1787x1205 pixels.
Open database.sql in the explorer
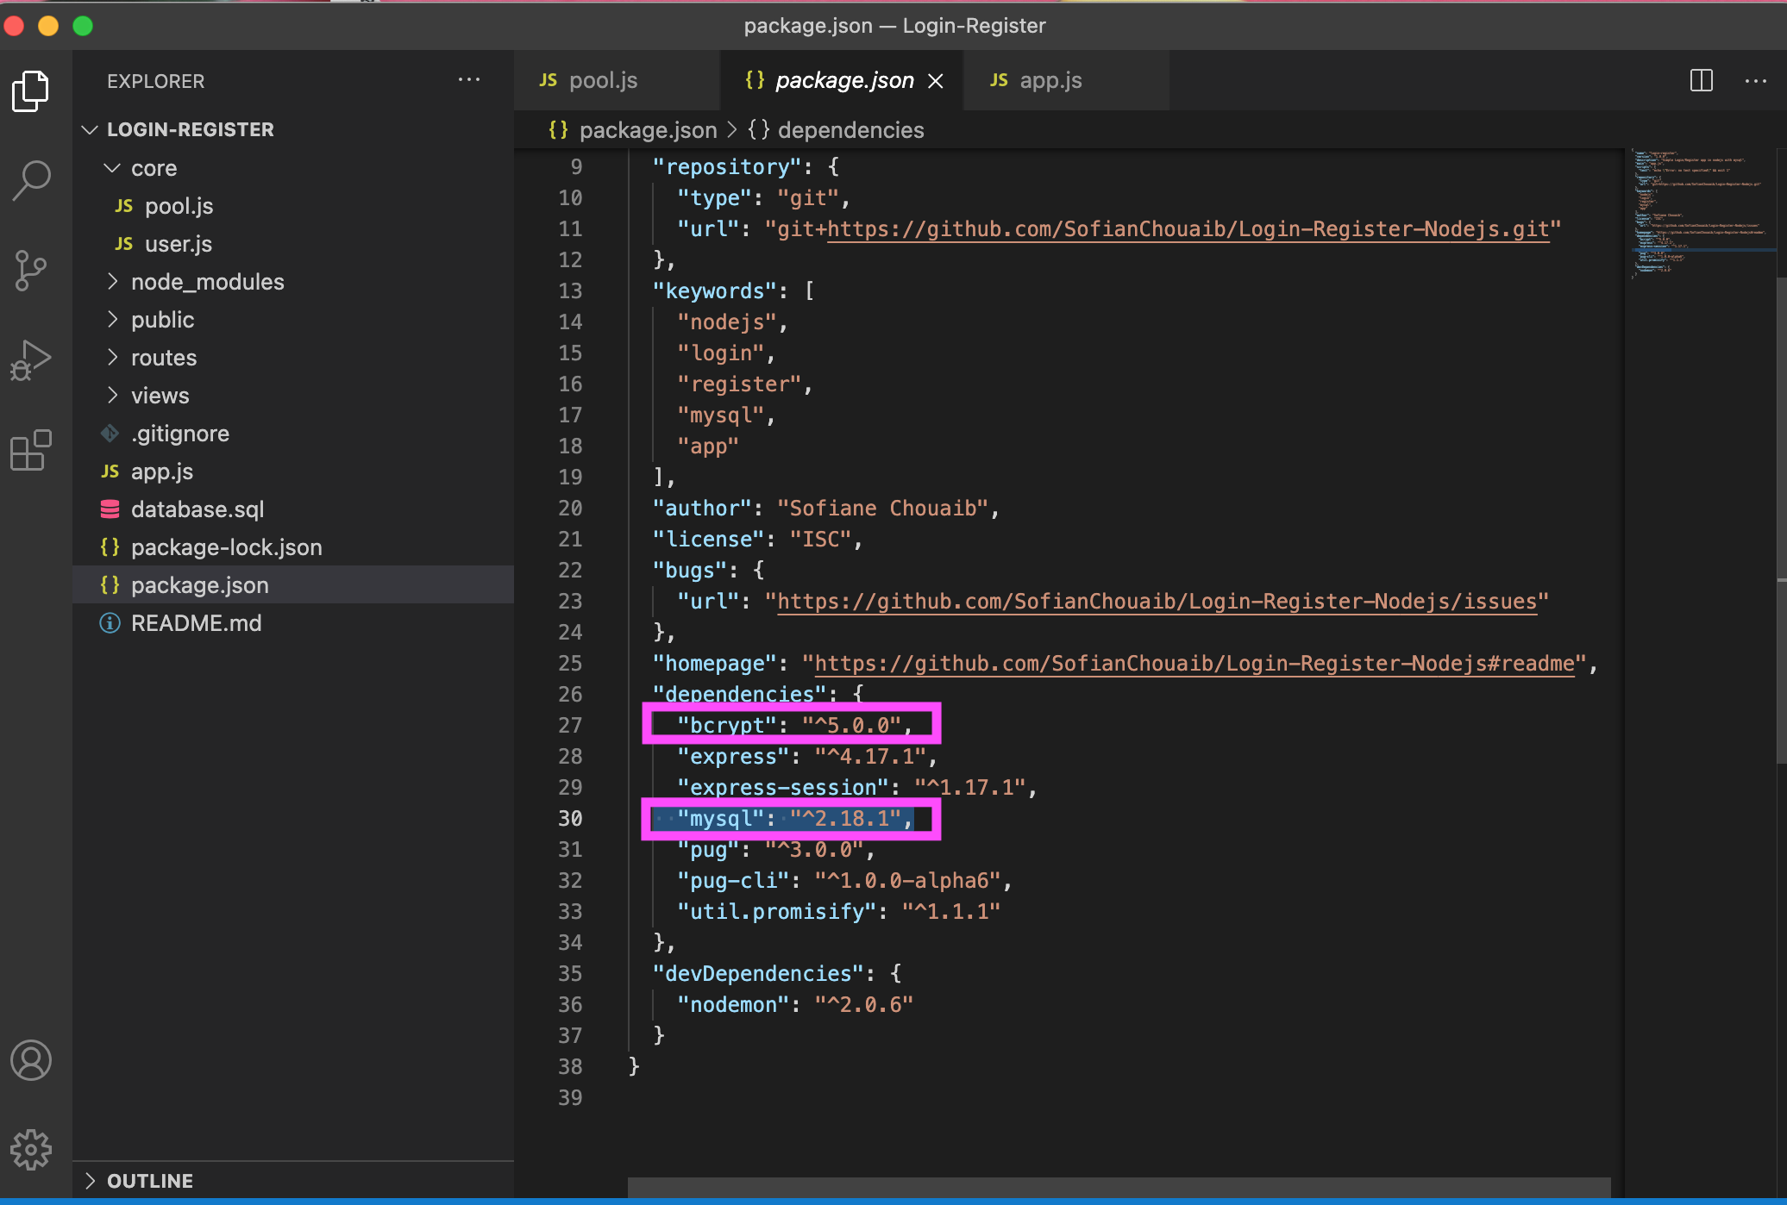click(197, 509)
